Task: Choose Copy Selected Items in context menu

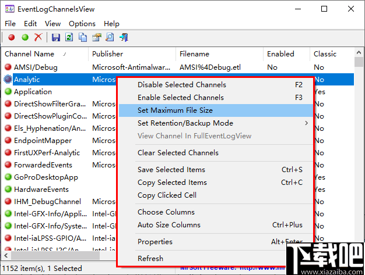Action: pos(216,183)
